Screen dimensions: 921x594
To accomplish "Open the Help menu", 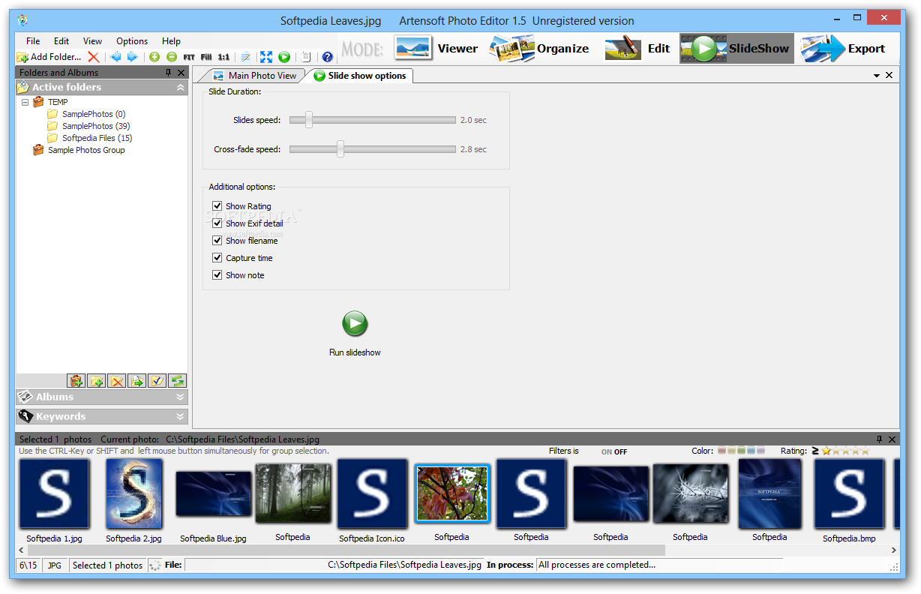I will tap(171, 41).
